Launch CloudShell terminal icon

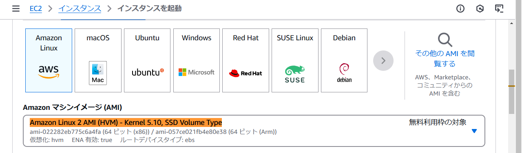tap(499, 9)
